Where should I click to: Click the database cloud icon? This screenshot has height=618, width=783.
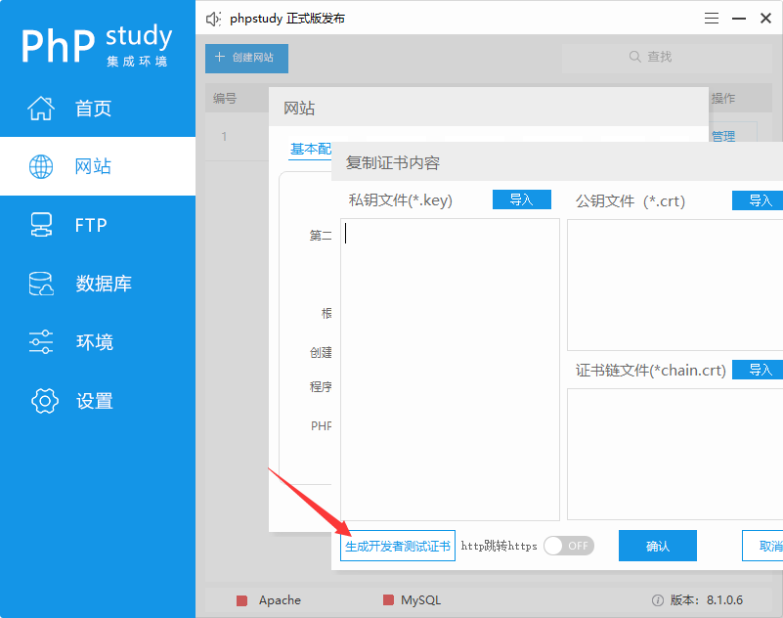[41, 284]
